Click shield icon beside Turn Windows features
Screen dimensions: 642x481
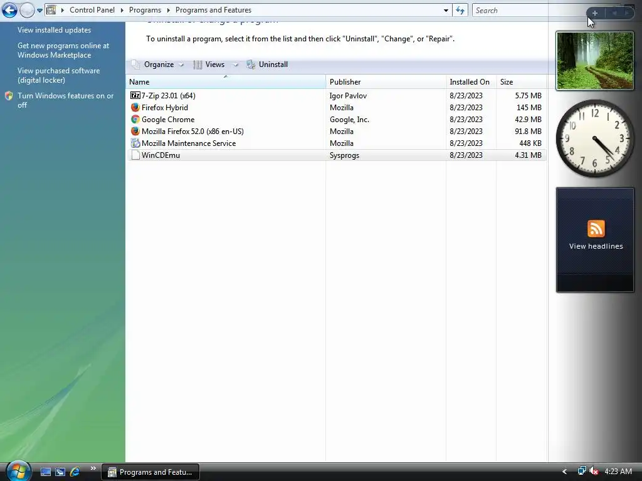(9, 96)
